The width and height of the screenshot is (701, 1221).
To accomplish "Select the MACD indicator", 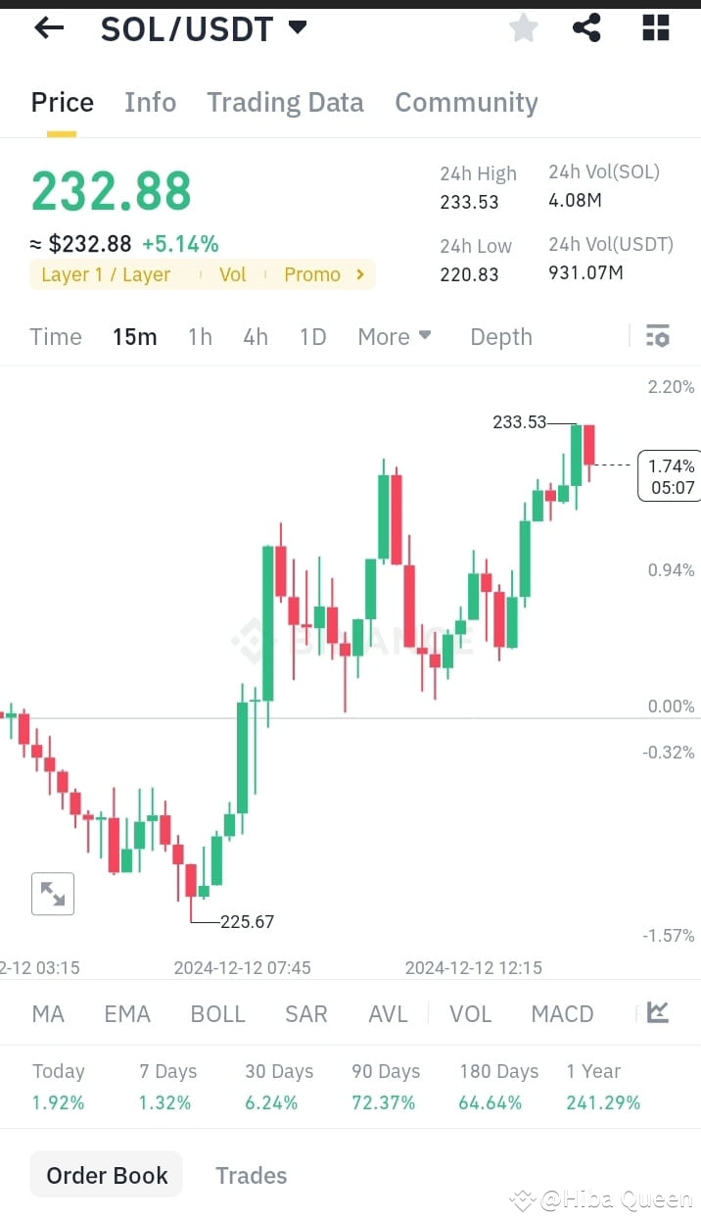I will tap(562, 1013).
